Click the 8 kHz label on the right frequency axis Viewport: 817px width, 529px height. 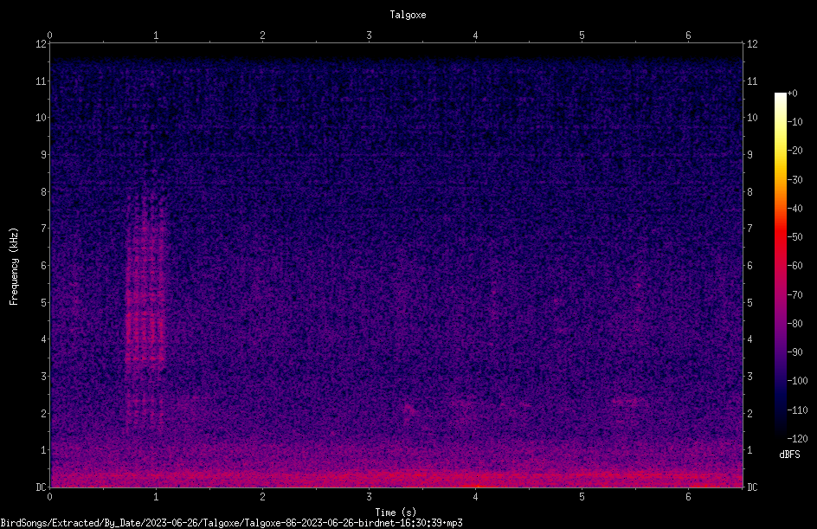(749, 192)
